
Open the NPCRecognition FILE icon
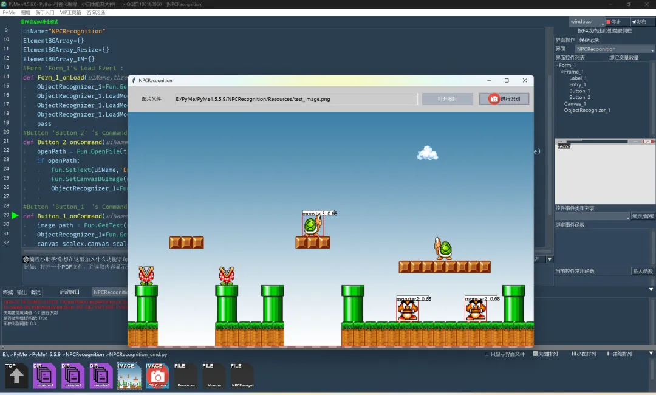[x=242, y=376]
